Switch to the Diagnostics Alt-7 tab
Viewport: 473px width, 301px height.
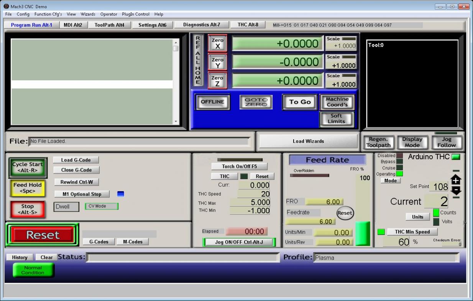pos(201,25)
